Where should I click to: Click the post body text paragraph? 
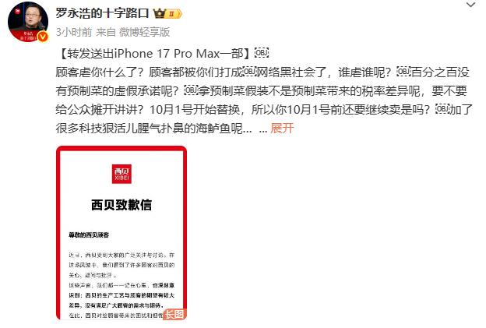[x=264, y=100]
